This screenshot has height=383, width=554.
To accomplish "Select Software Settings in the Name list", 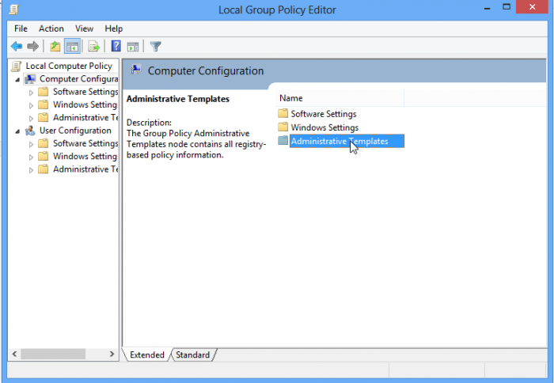I will tap(323, 114).
